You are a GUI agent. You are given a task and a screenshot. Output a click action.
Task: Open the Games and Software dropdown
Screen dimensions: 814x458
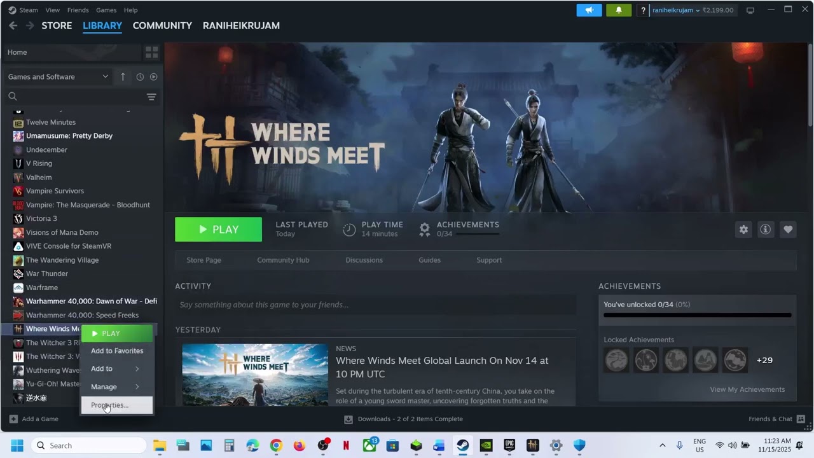click(x=58, y=77)
